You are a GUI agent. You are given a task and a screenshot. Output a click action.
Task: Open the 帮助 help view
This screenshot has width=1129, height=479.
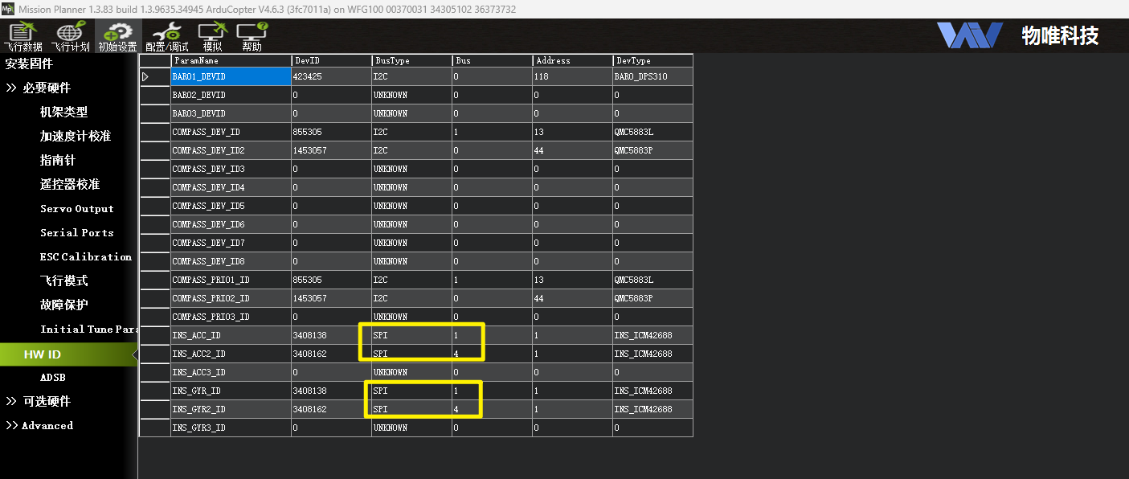coord(252,36)
